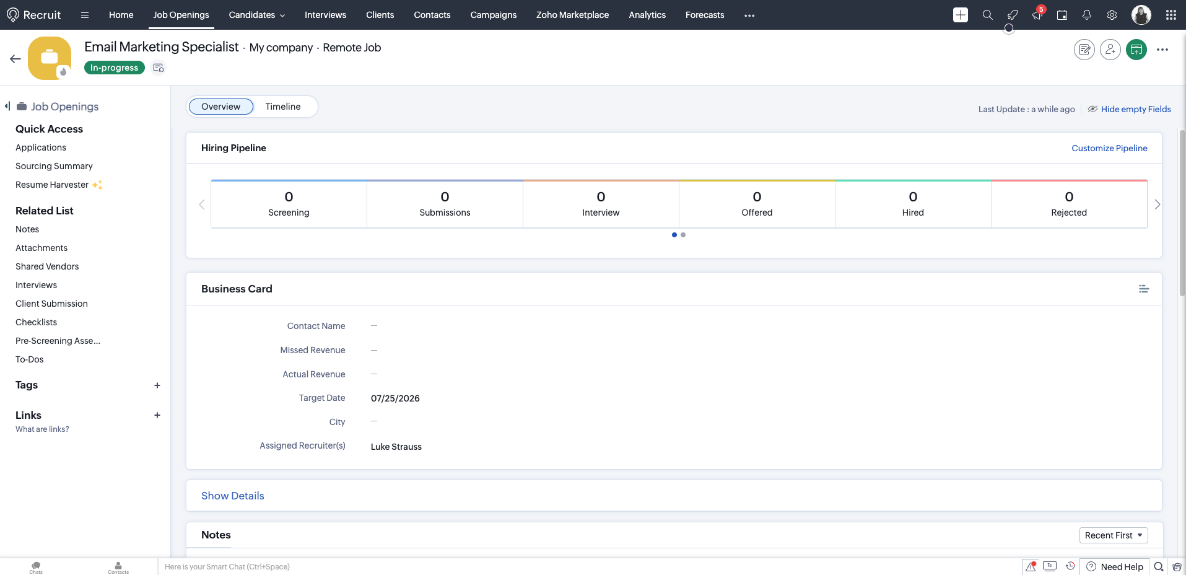Show next pipeline stages with right chevron

click(x=1158, y=204)
